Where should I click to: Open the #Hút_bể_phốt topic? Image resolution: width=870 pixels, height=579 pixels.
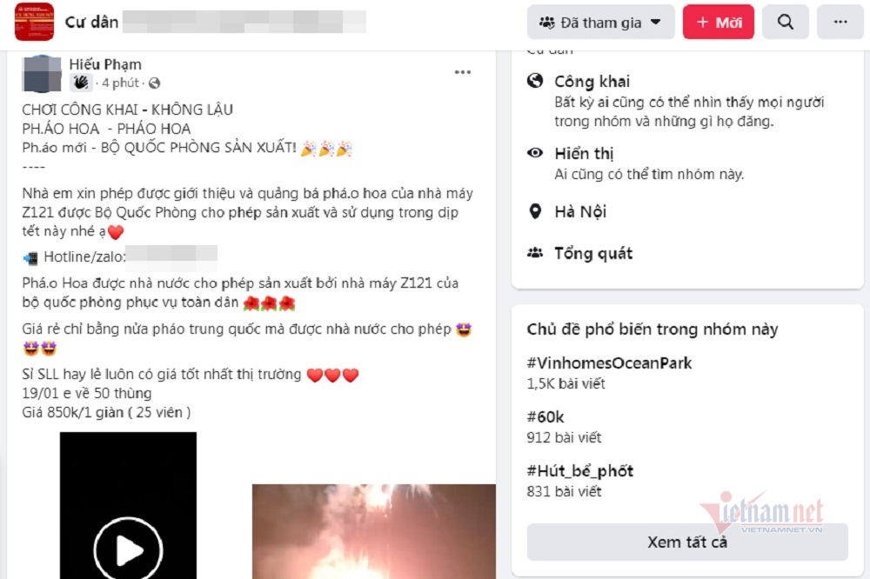[579, 471]
